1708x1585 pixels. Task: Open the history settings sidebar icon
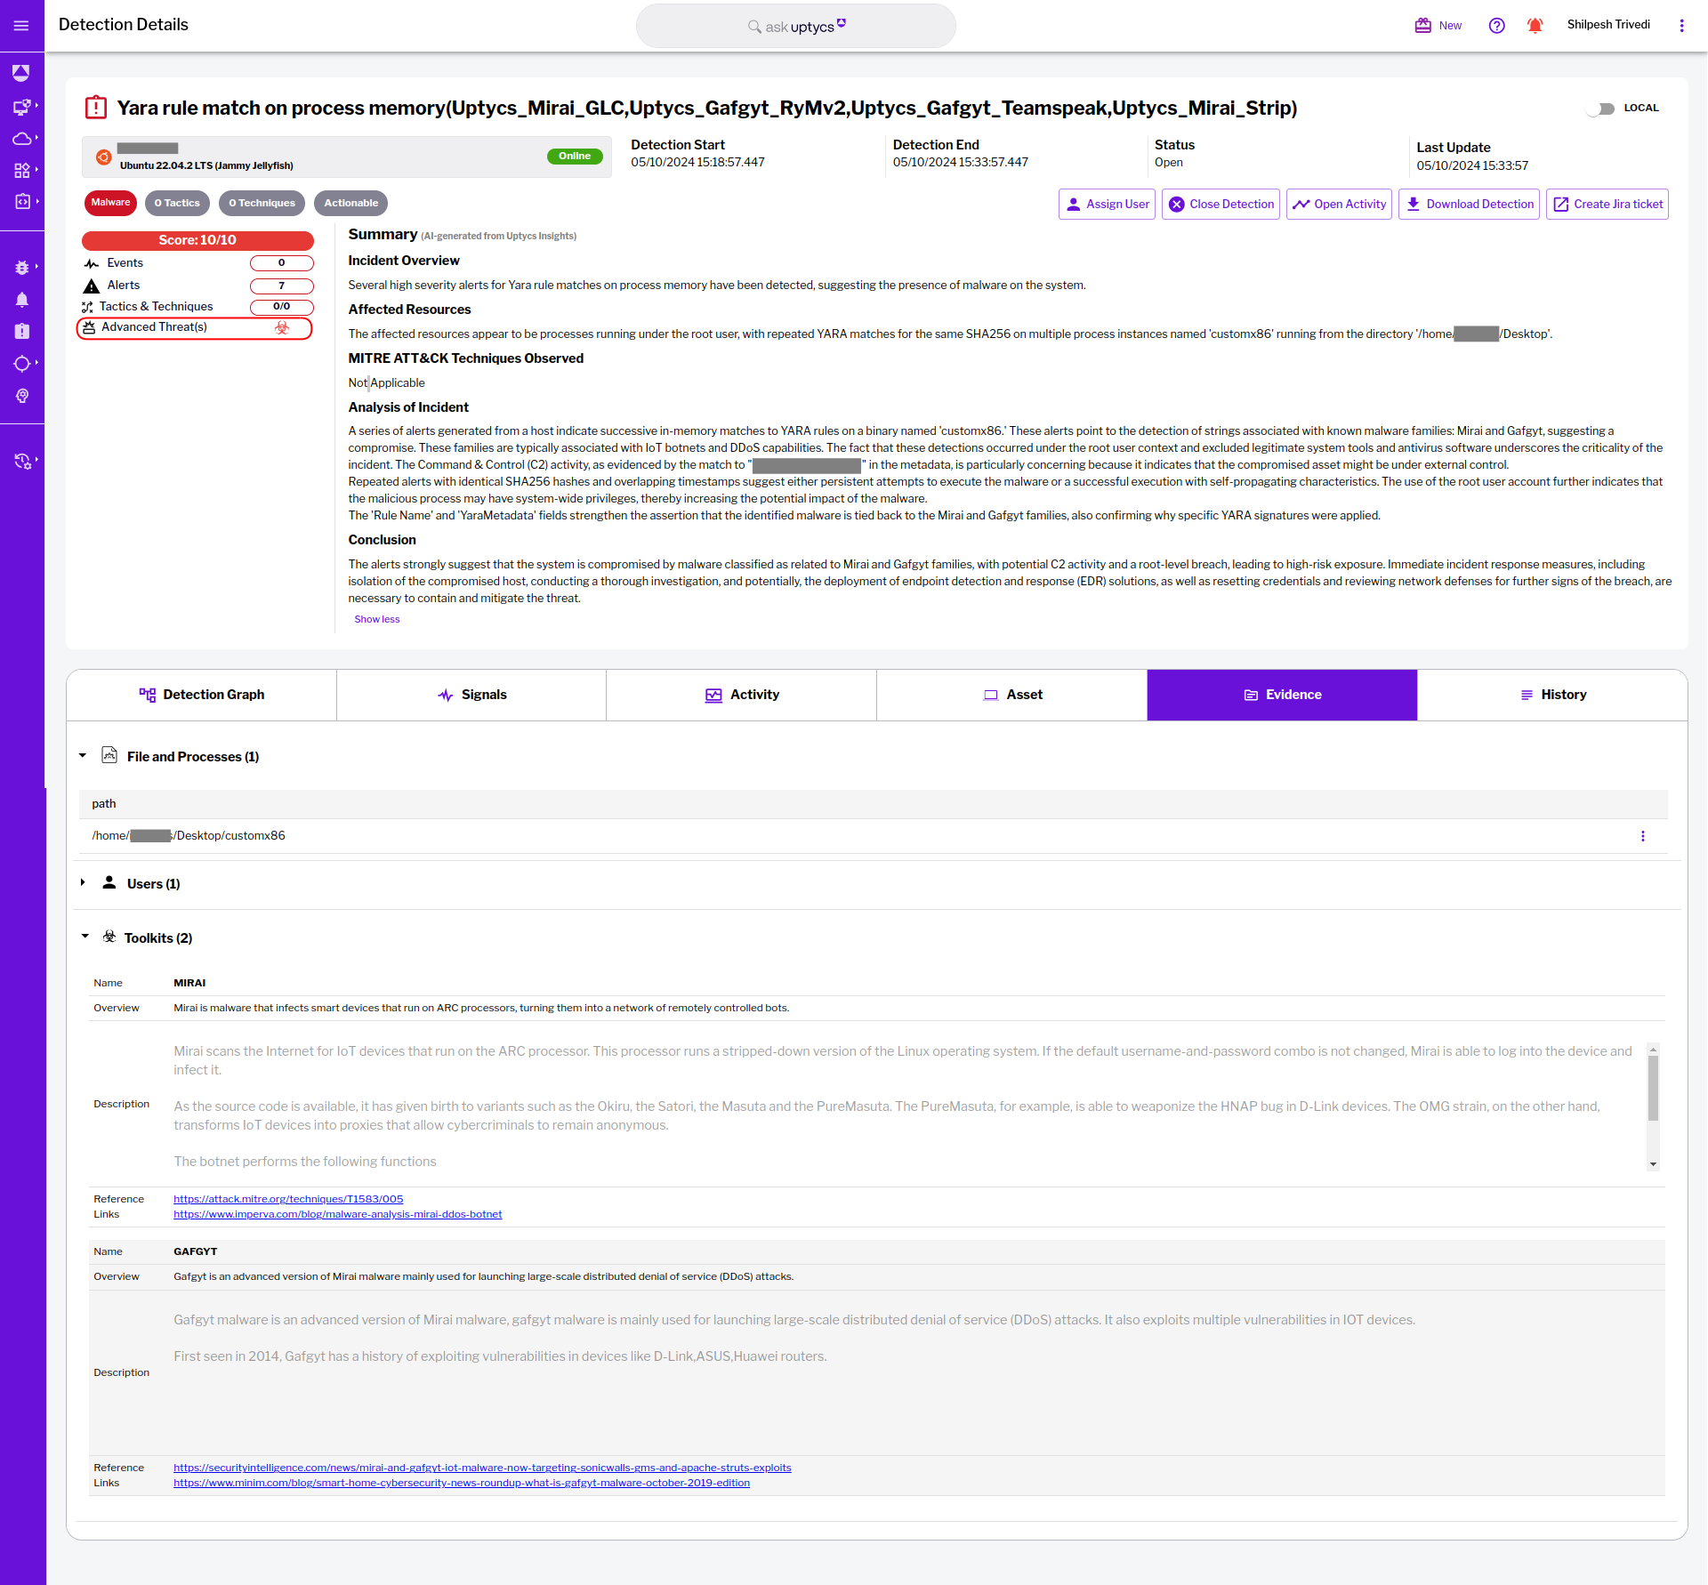point(21,461)
